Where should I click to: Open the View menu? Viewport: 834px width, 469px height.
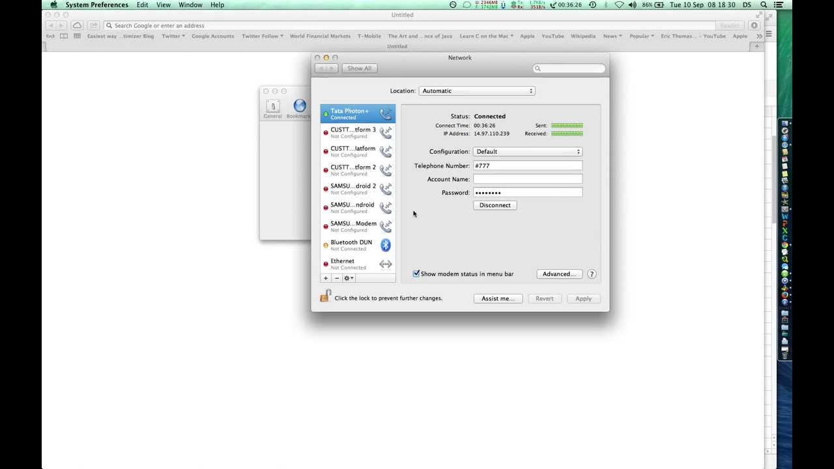coord(164,5)
